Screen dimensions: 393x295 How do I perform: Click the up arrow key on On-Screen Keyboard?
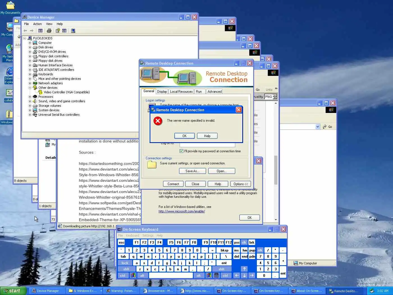pyautogui.click(x=244, y=269)
